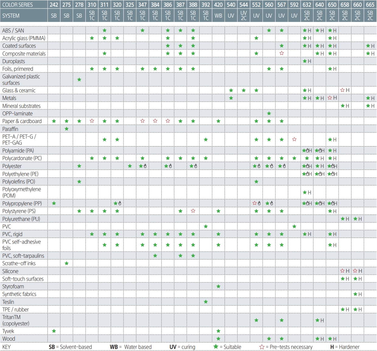
Task: Select the star in Scrathe-off inks row
Action: tap(67, 263)
